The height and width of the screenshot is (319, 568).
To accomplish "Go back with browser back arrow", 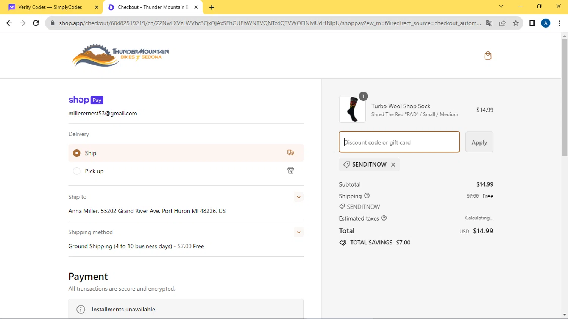I will coord(9,23).
